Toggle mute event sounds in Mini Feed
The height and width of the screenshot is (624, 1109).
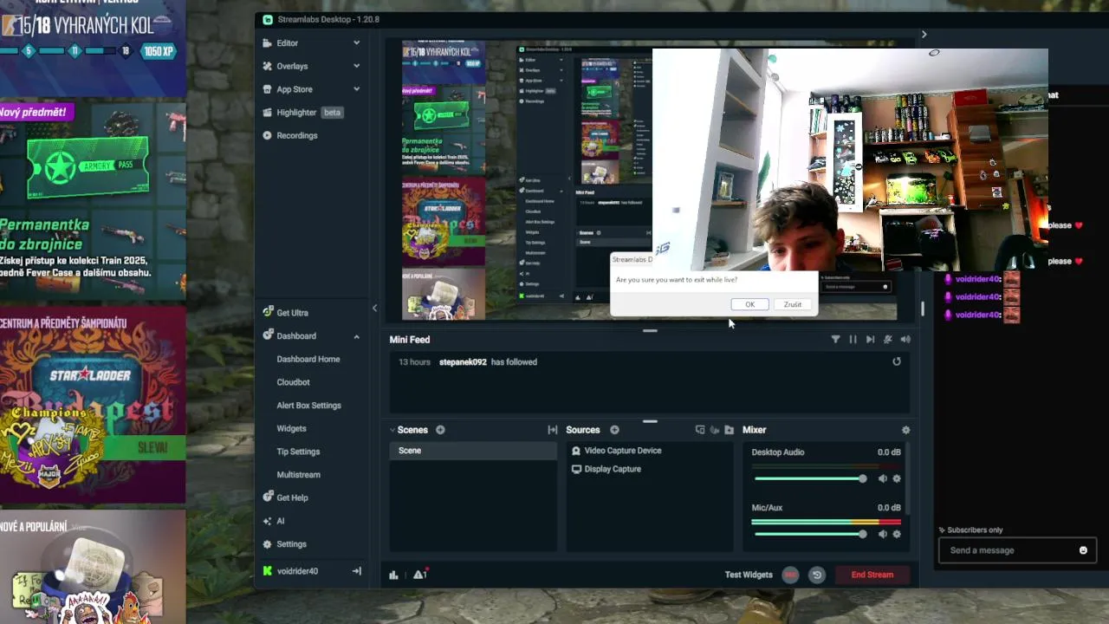click(888, 340)
